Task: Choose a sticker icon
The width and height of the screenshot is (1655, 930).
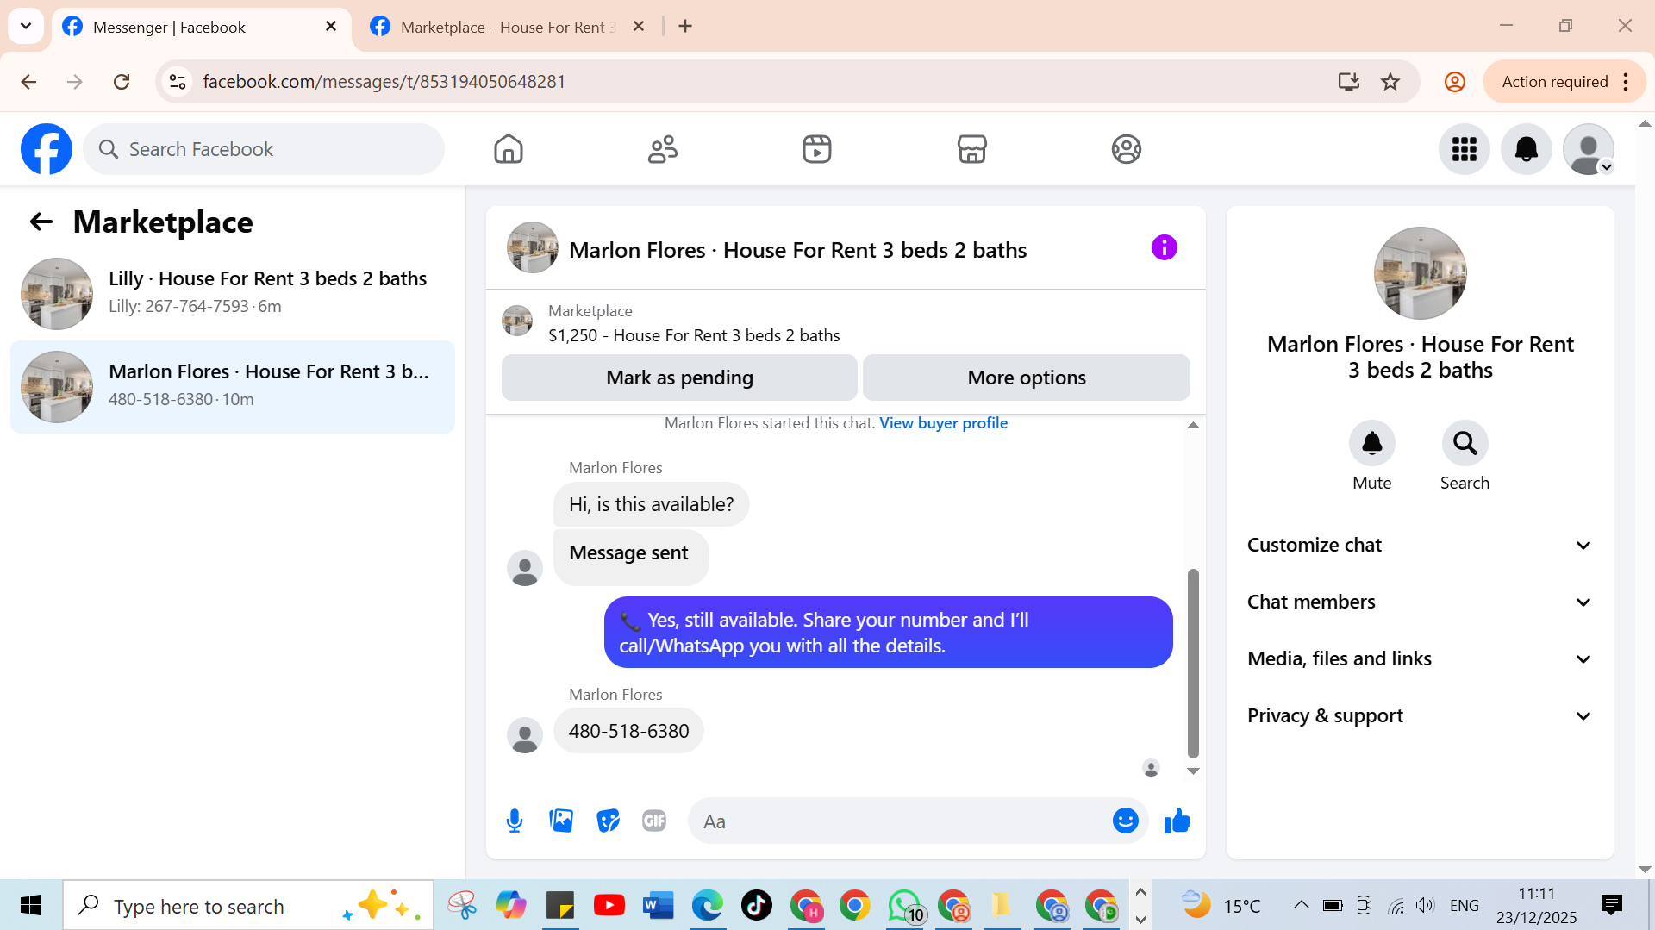Action: coord(608,821)
